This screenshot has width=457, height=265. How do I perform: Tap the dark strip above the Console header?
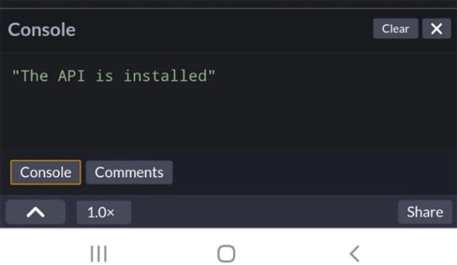pyautogui.click(x=228, y=4)
